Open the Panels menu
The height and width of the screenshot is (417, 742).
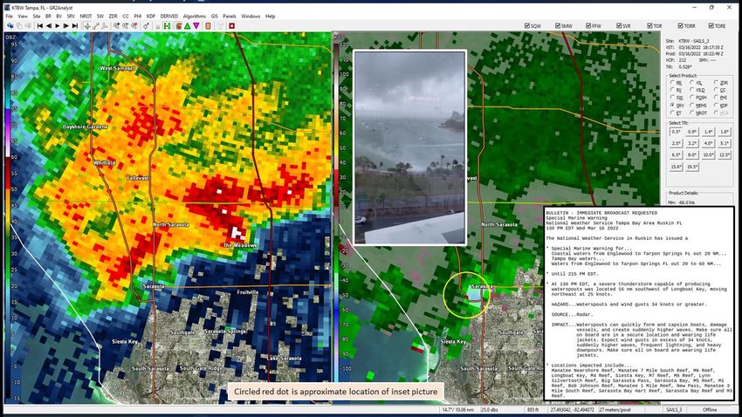(230, 16)
